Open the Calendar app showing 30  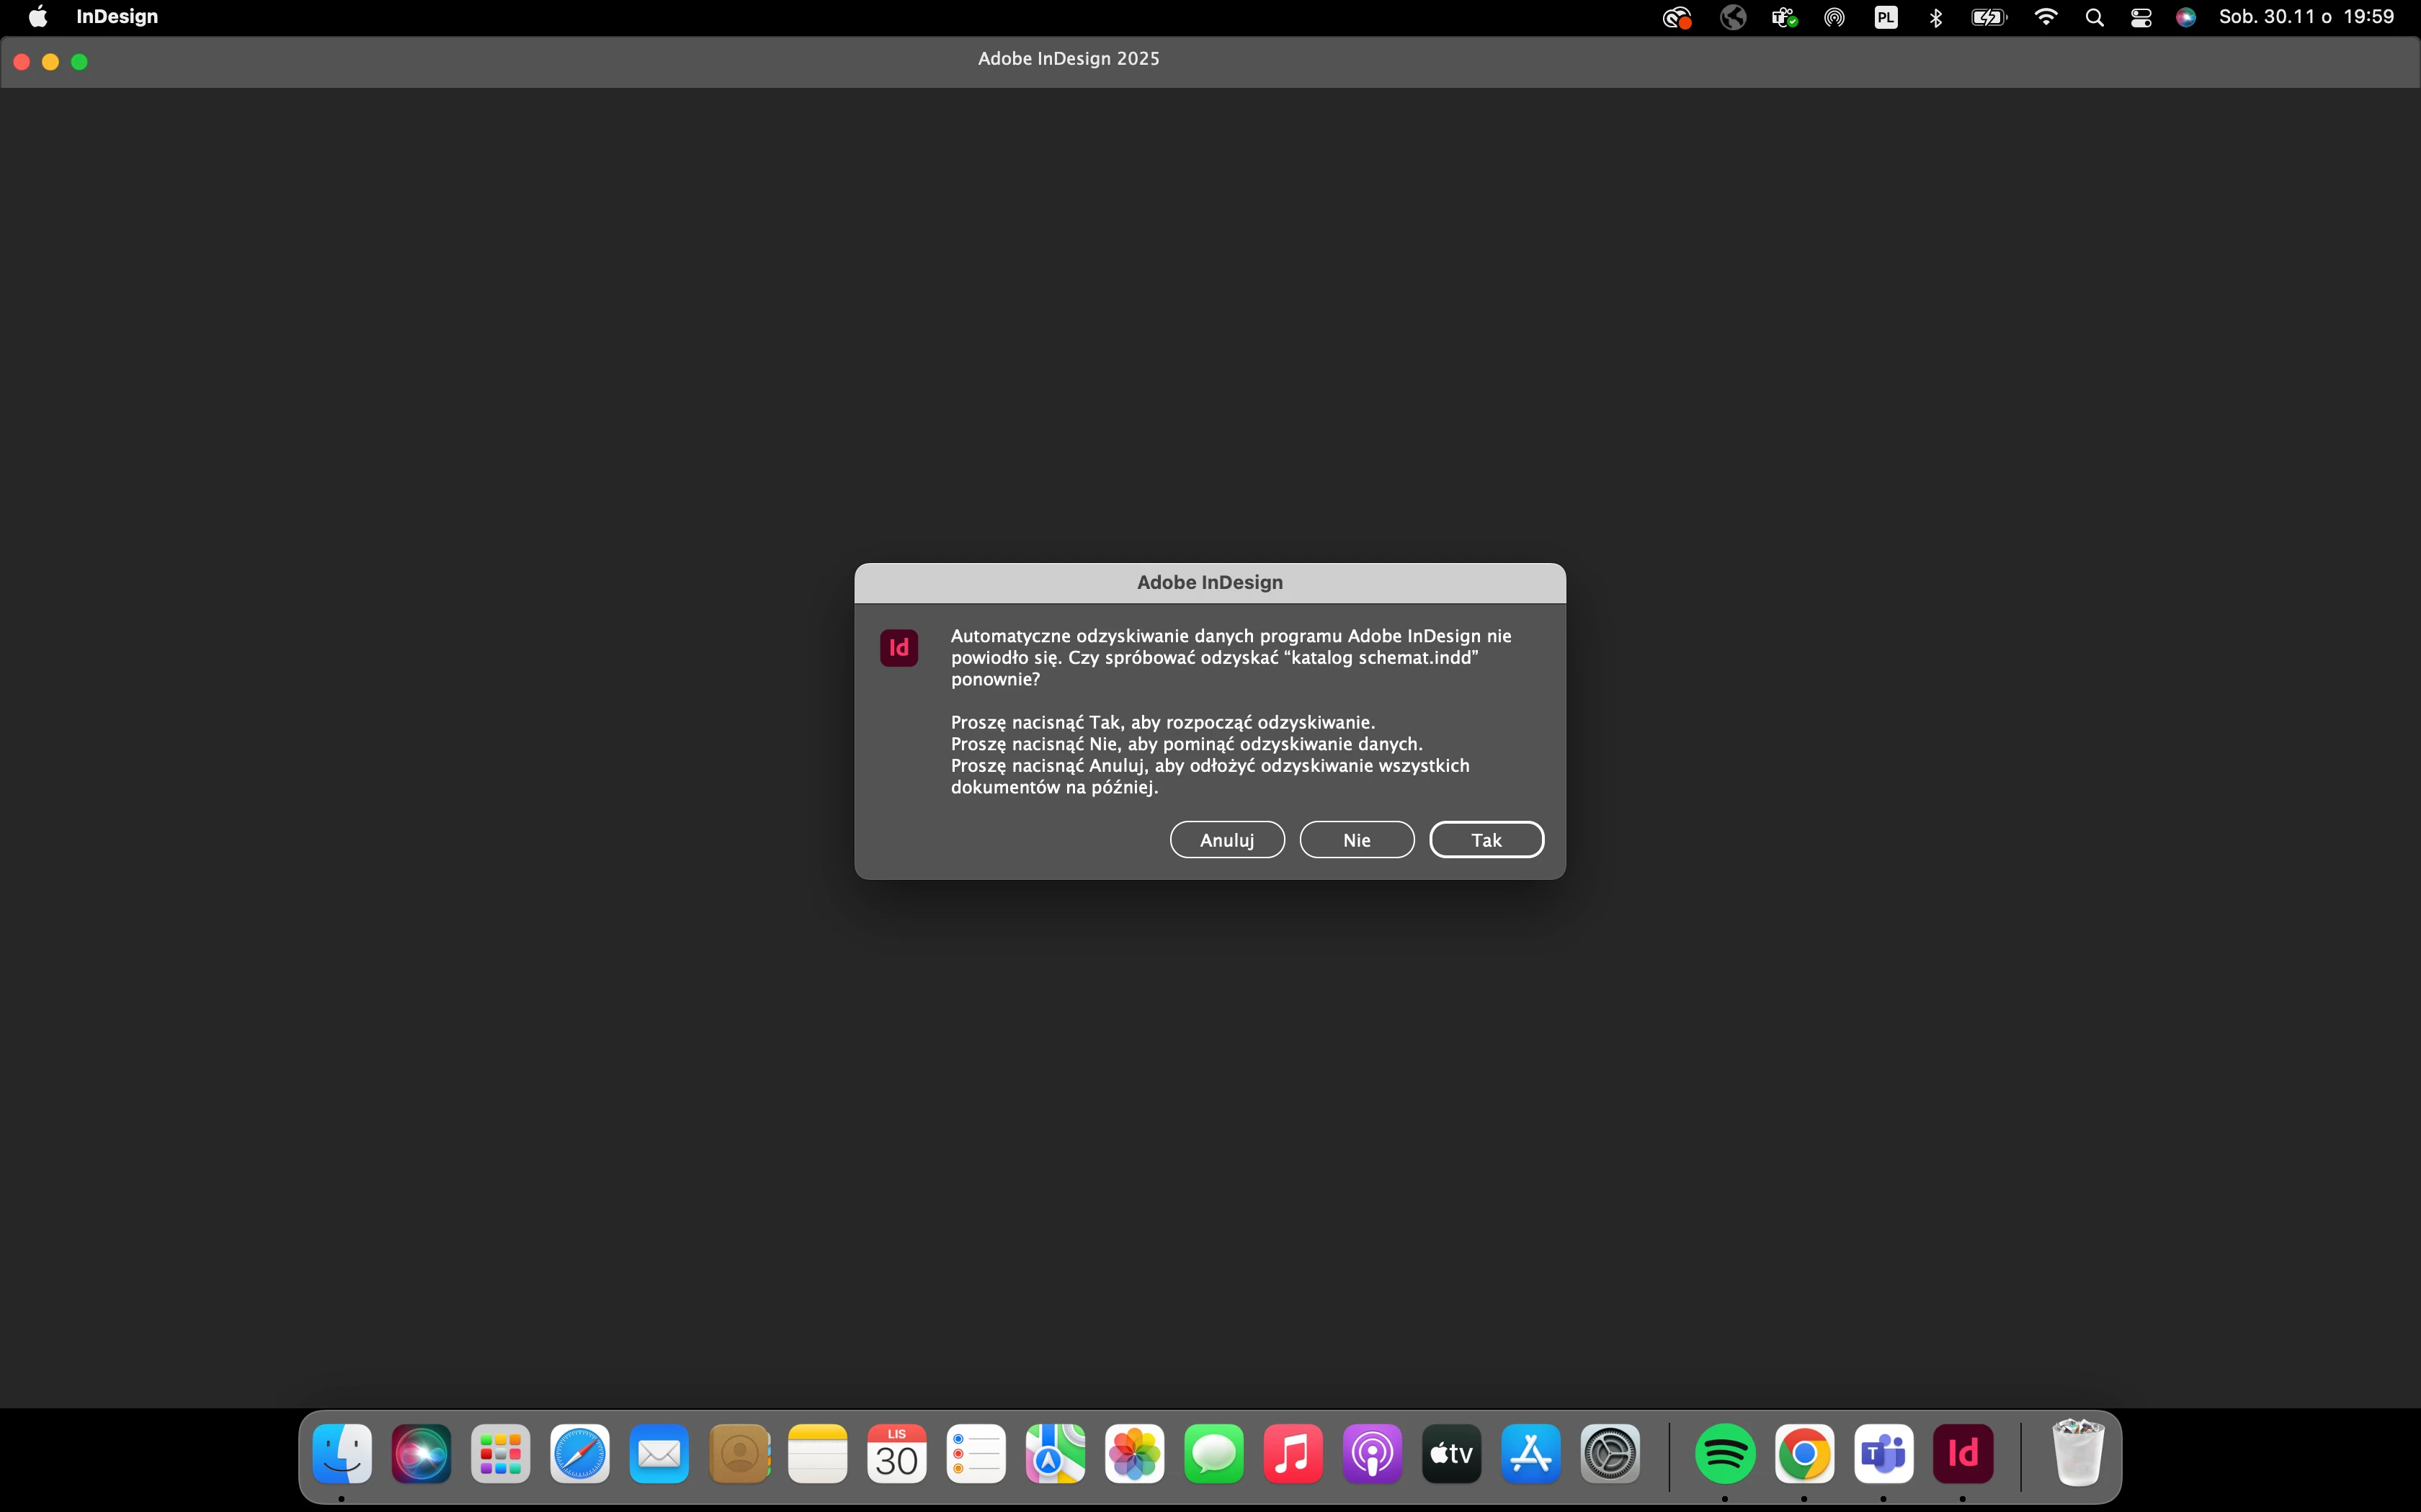coord(896,1453)
